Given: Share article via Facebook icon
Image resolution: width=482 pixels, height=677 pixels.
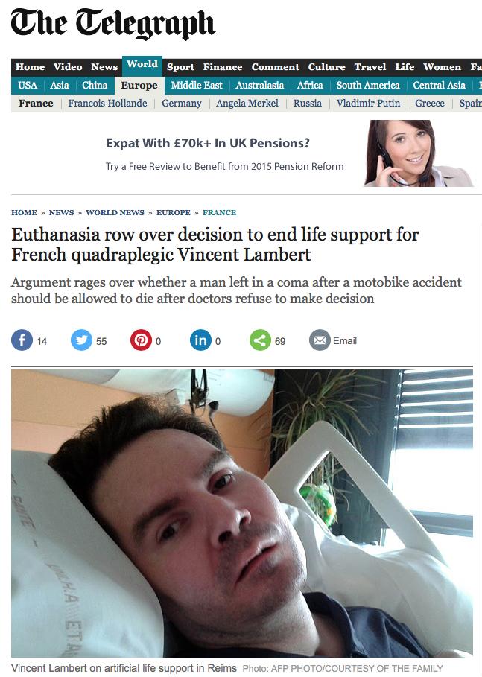Looking at the screenshot, I should [22, 340].
